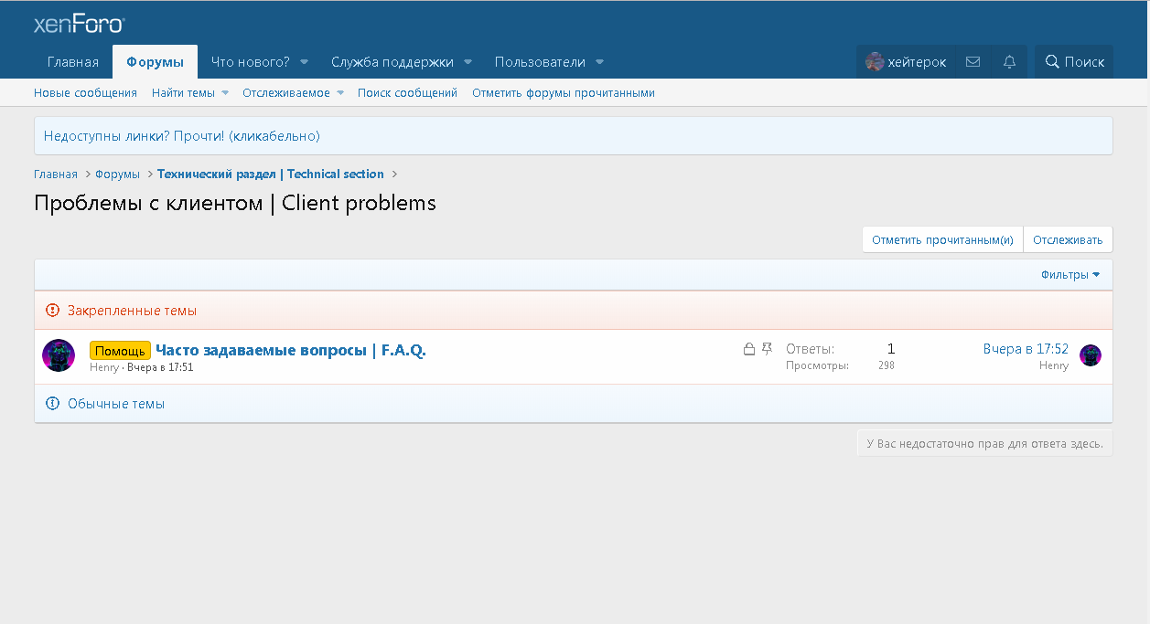Expand the Найти темы submenu
This screenshot has height=624, width=1150.
click(x=225, y=93)
